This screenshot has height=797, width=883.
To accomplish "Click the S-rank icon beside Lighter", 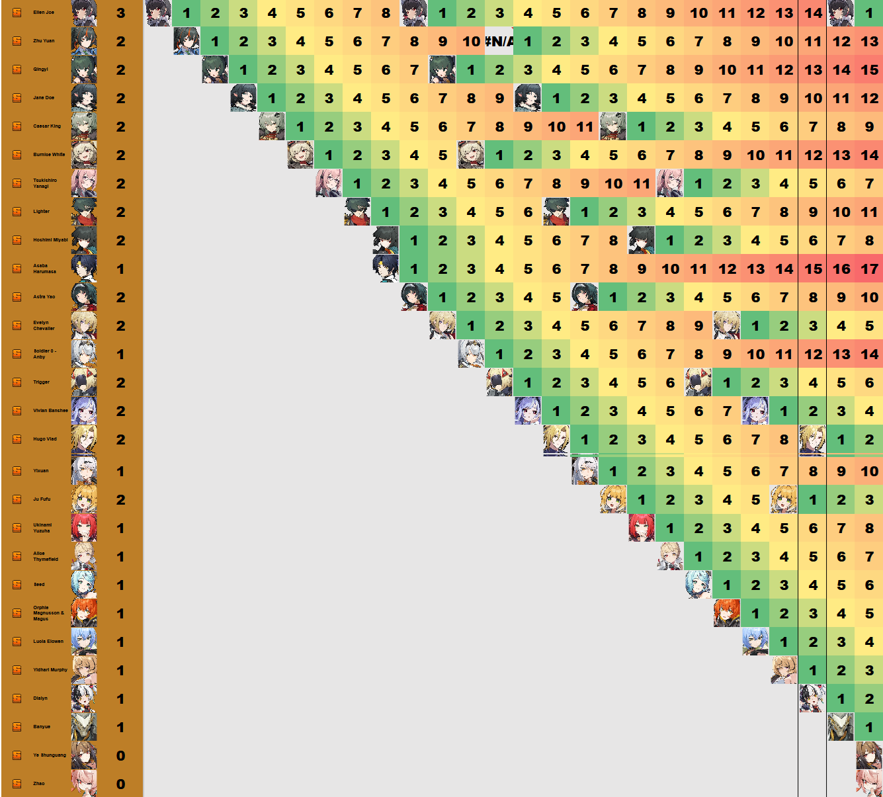I will coord(17,212).
